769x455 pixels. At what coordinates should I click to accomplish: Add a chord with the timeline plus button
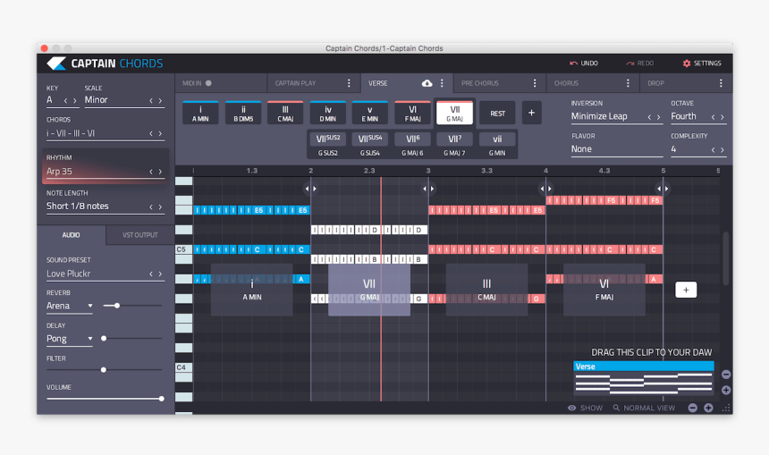[686, 290]
